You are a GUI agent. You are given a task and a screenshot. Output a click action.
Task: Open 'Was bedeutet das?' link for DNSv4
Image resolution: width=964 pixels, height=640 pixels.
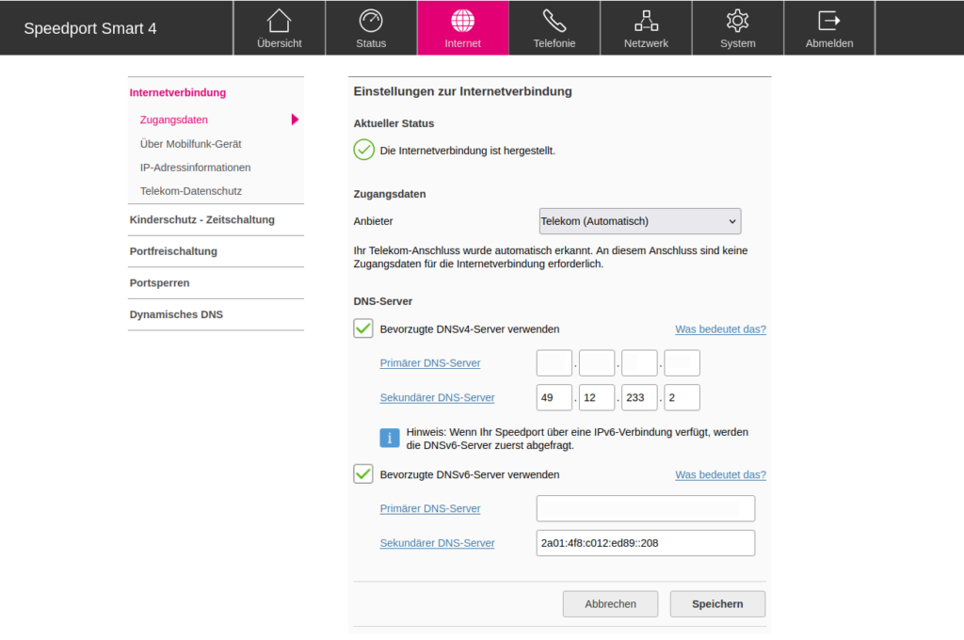[720, 329]
